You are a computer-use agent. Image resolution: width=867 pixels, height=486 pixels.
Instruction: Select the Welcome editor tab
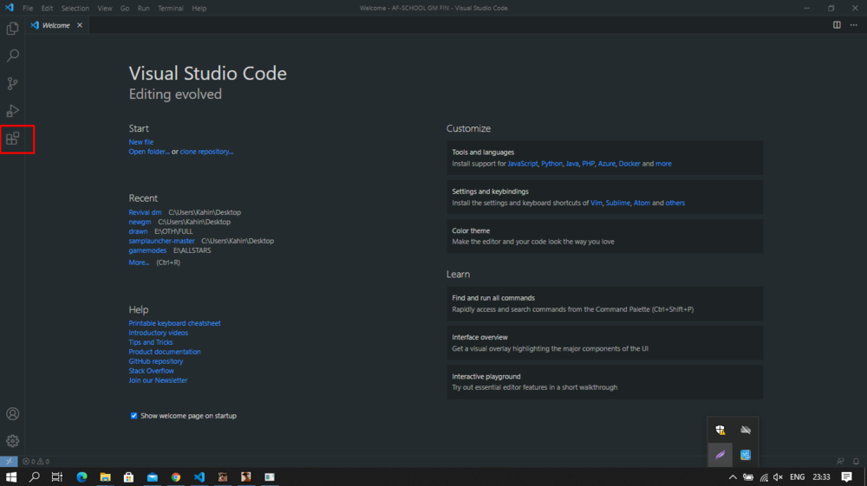pyautogui.click(x=57, y=25)
